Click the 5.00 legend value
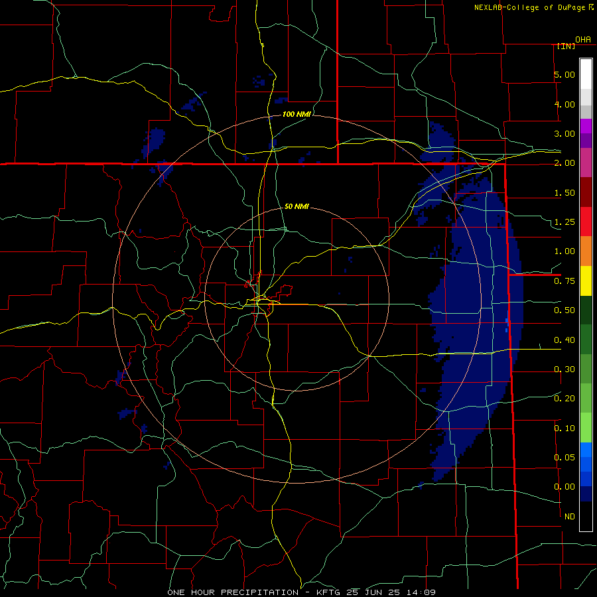This screenshot has width=597, height=597. (x=564, y=74)
